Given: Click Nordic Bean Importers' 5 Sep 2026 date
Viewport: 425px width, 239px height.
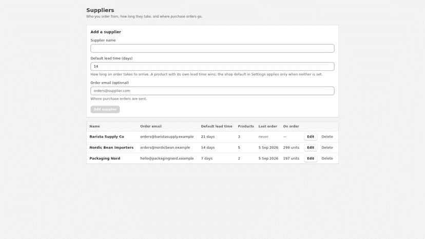Looking at the screenshot, I should 268,147.
